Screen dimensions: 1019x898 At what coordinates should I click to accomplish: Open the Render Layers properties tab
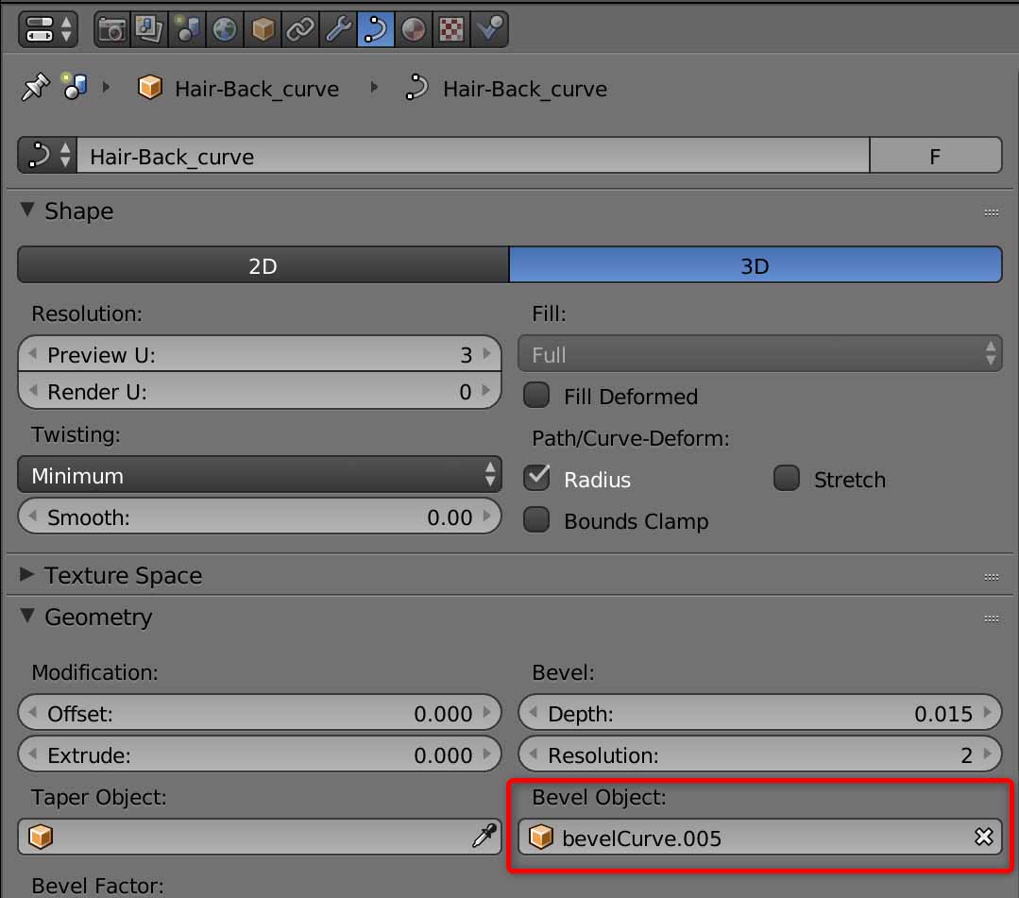coord(149,29)
